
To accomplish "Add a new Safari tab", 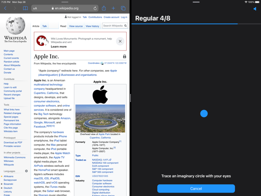I will (114, 8).
